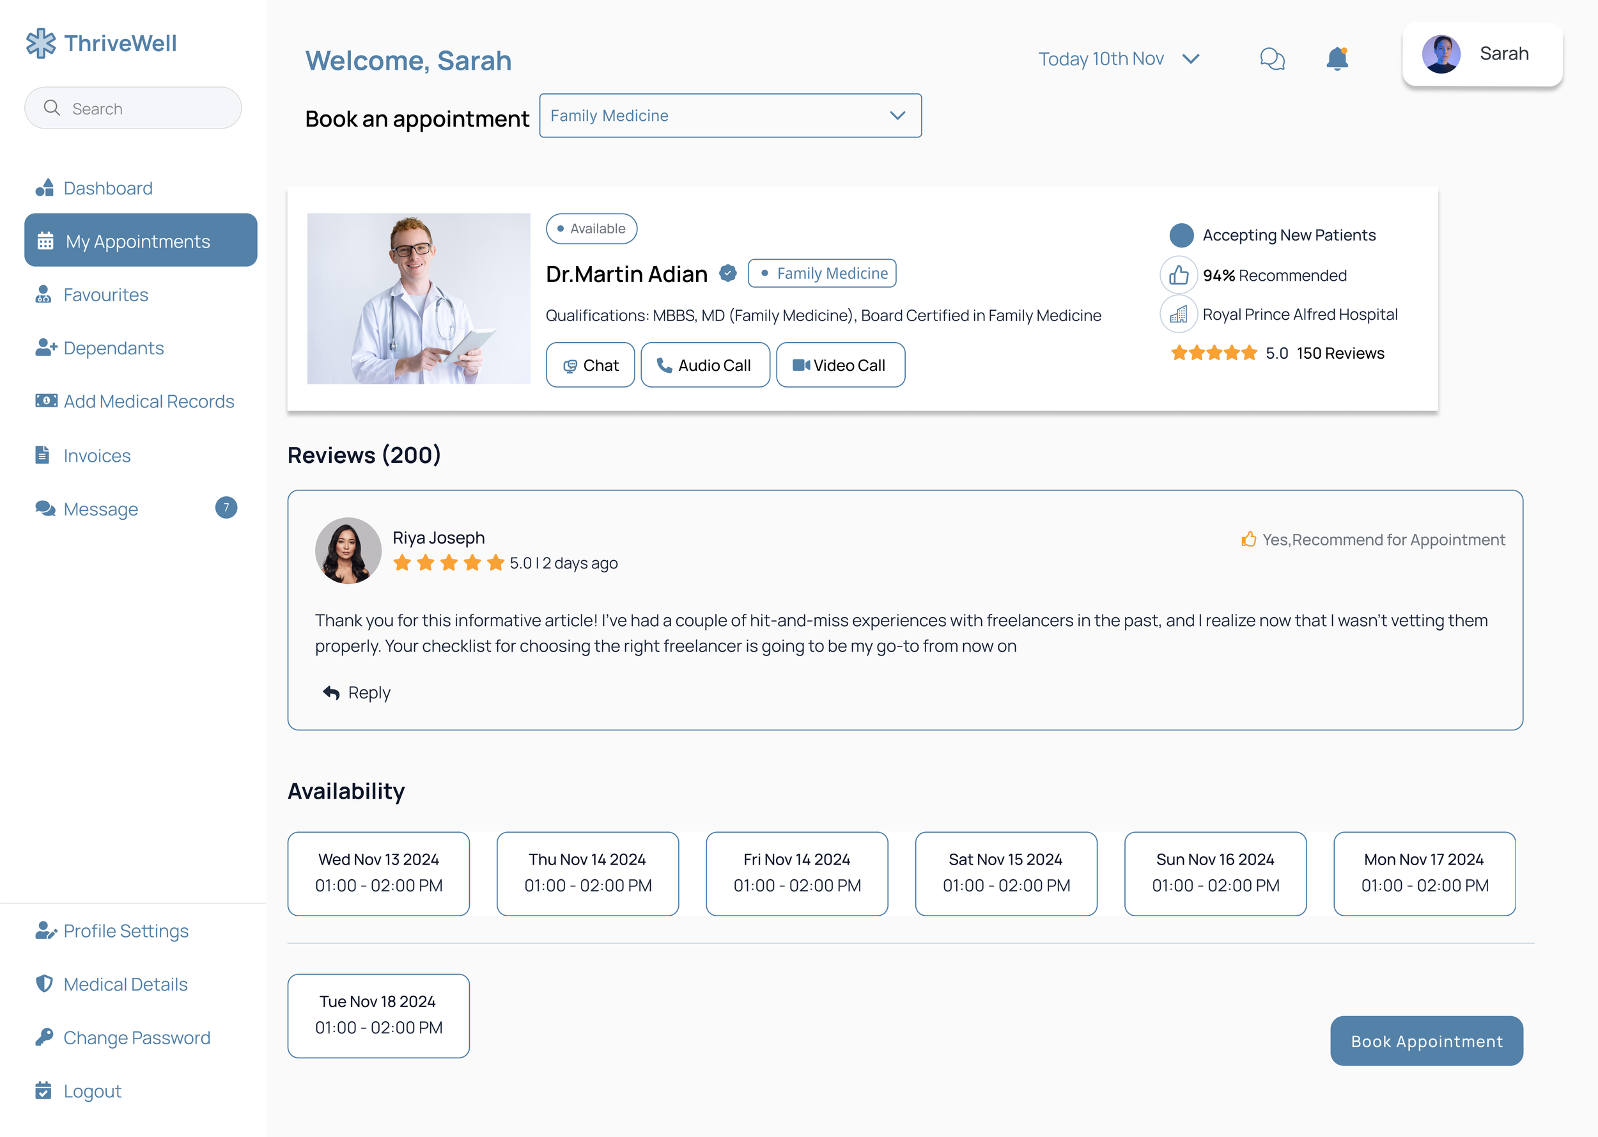Select the Tue Nov 18 2024 time slot

click(x=378, y=1015)
